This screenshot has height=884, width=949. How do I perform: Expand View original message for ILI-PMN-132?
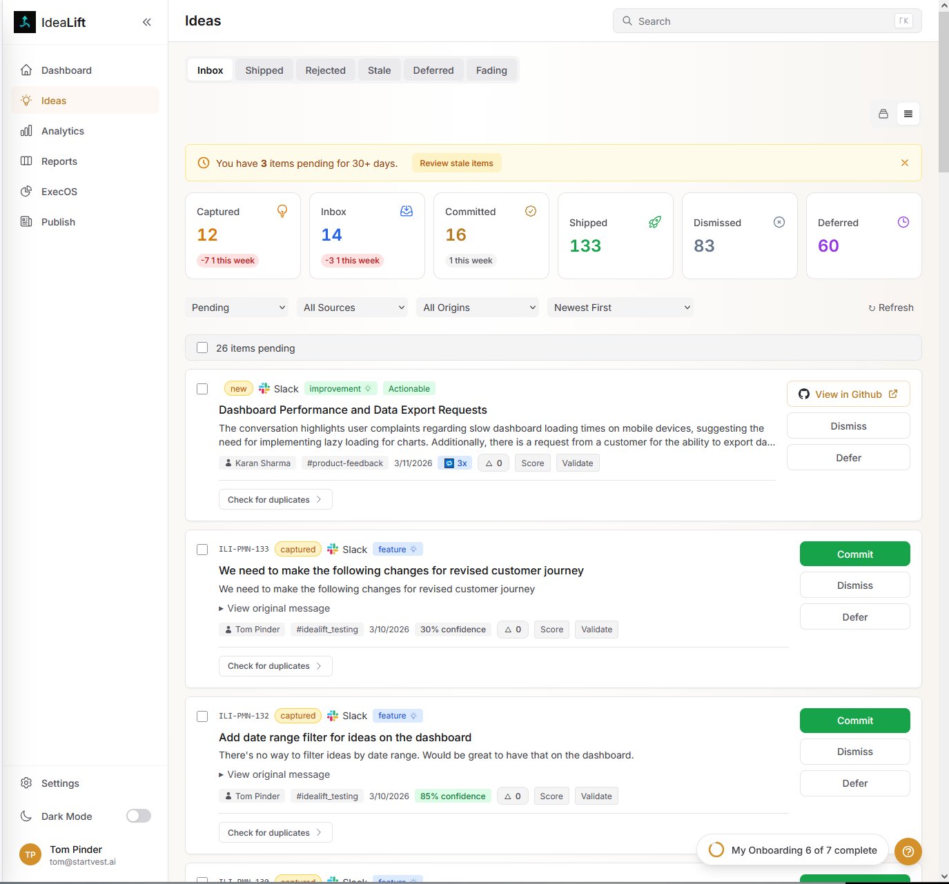tap(275, 774)
